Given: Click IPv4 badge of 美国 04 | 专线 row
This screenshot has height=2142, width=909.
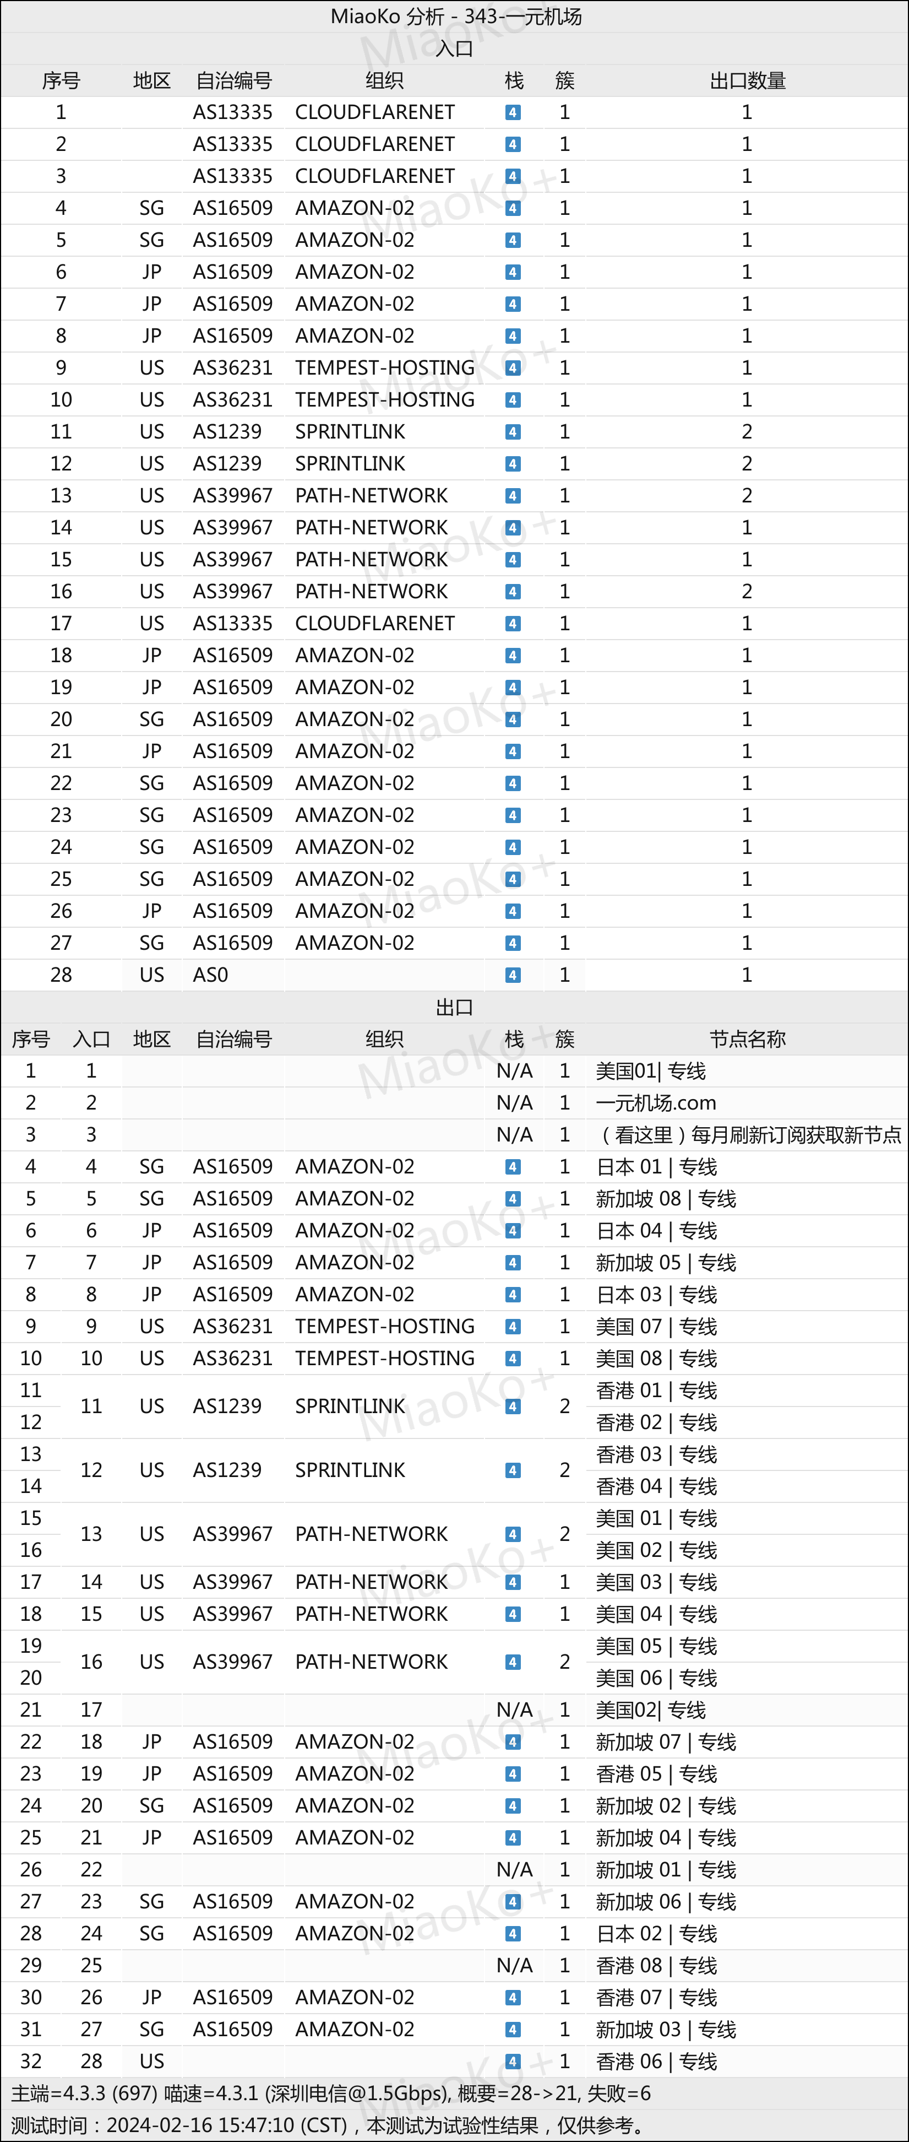Looking at the screenshot, I should pyautogui.click(x=514, y=1614).
